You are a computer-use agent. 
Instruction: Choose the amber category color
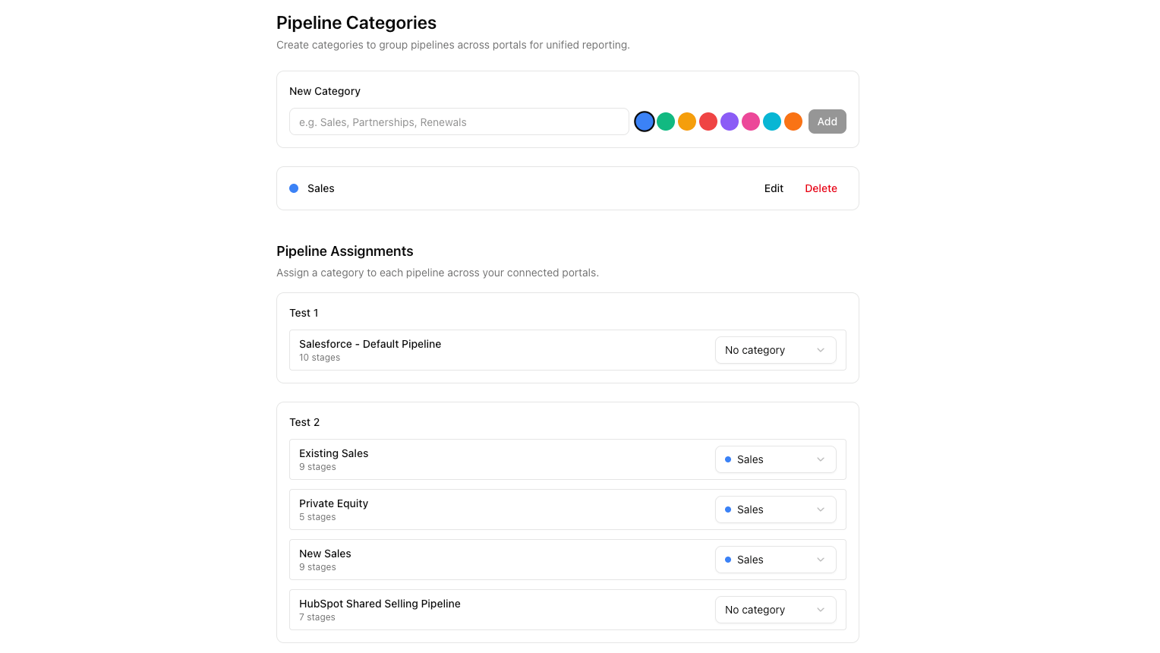[687, 121]
